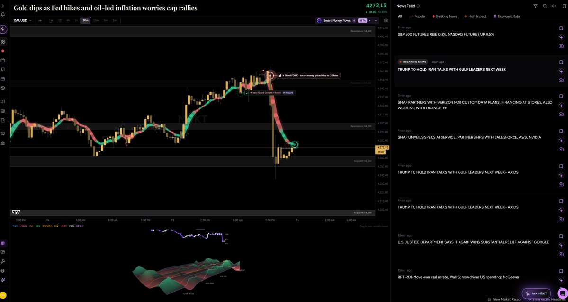The image size is (568, 302).
Task: Search the news feed
Action: coord(545,6)
